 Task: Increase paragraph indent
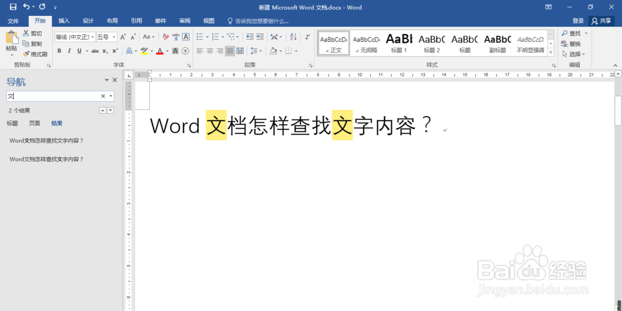(x=260, y=37)
